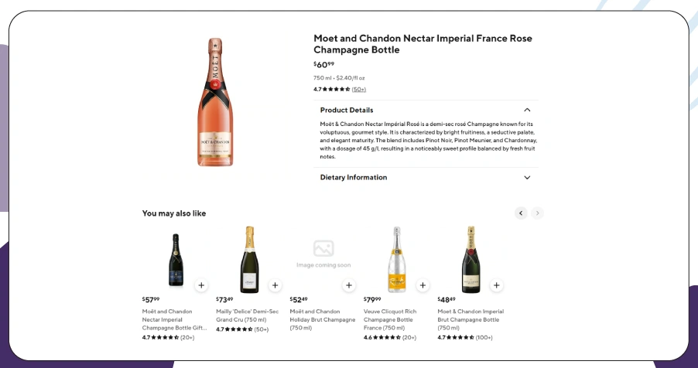This screenshot has width=698, height=368.
Task: Collapse the Product Details section
Action: [527, 110]
